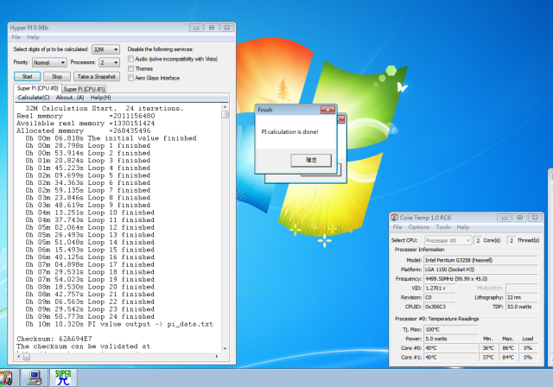This screenshot has width=553, height=387.
Task: Click the Stop button in Hyper PI
Action: click(x=57, y=77)
